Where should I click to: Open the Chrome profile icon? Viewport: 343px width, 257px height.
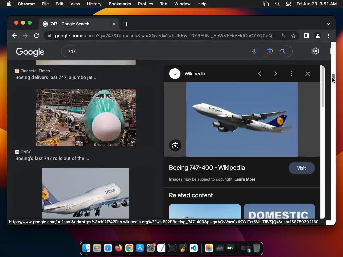coord(318,36)
